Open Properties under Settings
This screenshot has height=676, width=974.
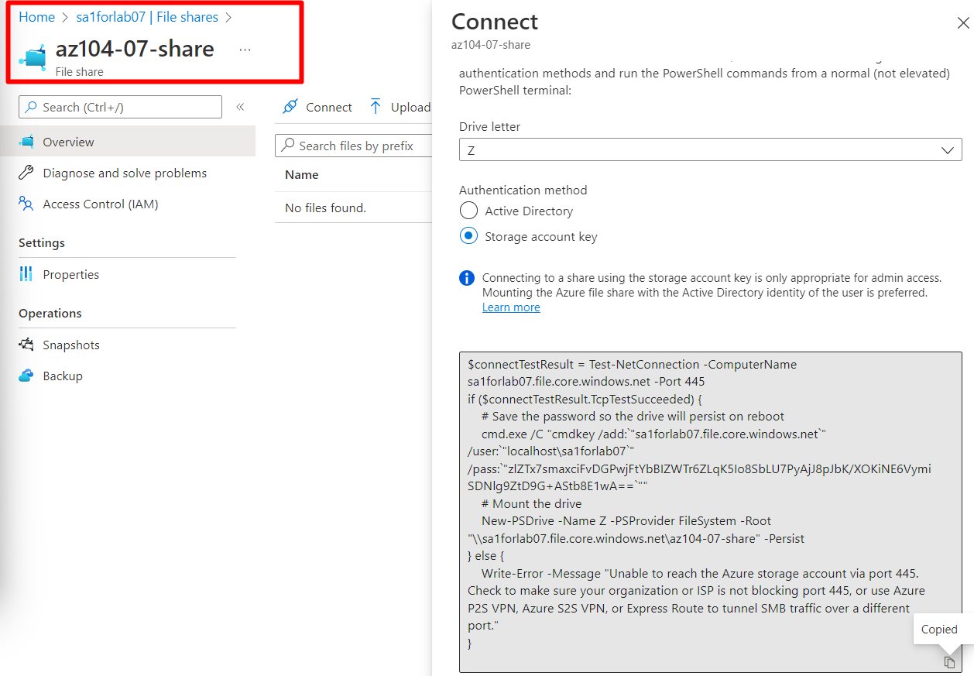click(x=71, y=275)
